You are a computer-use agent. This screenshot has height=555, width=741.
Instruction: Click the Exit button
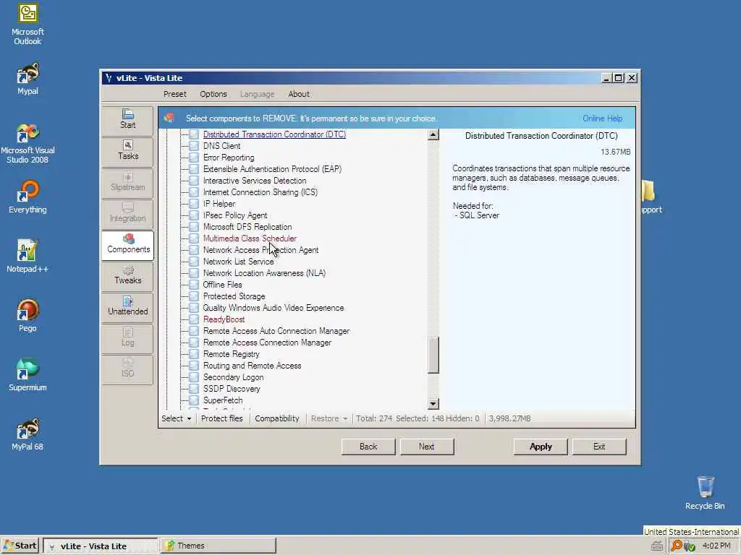coord(599,447)
